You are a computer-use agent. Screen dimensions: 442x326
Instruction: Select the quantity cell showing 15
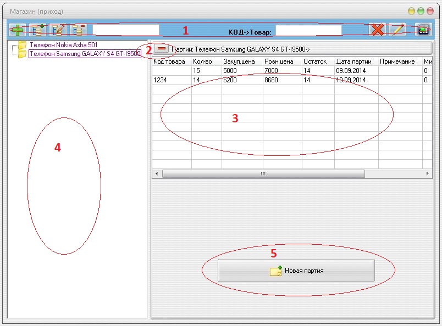[207, 71]
